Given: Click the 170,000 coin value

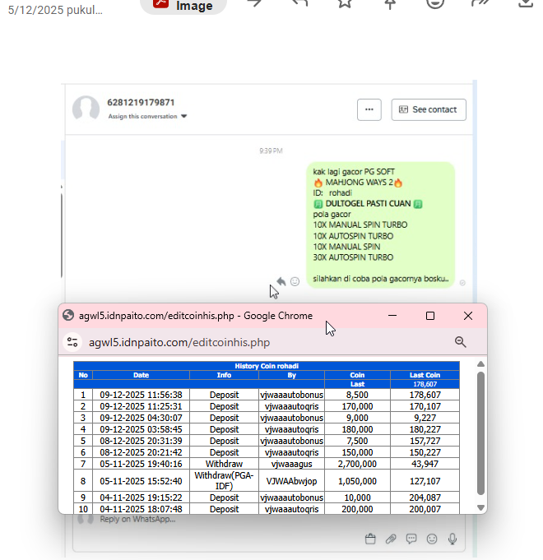Looking at the screenshot, I should pyautogui.click(x=357, y=406).
